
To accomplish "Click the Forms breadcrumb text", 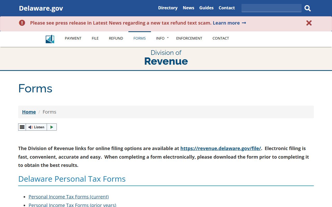I will [x=49, y=112].
